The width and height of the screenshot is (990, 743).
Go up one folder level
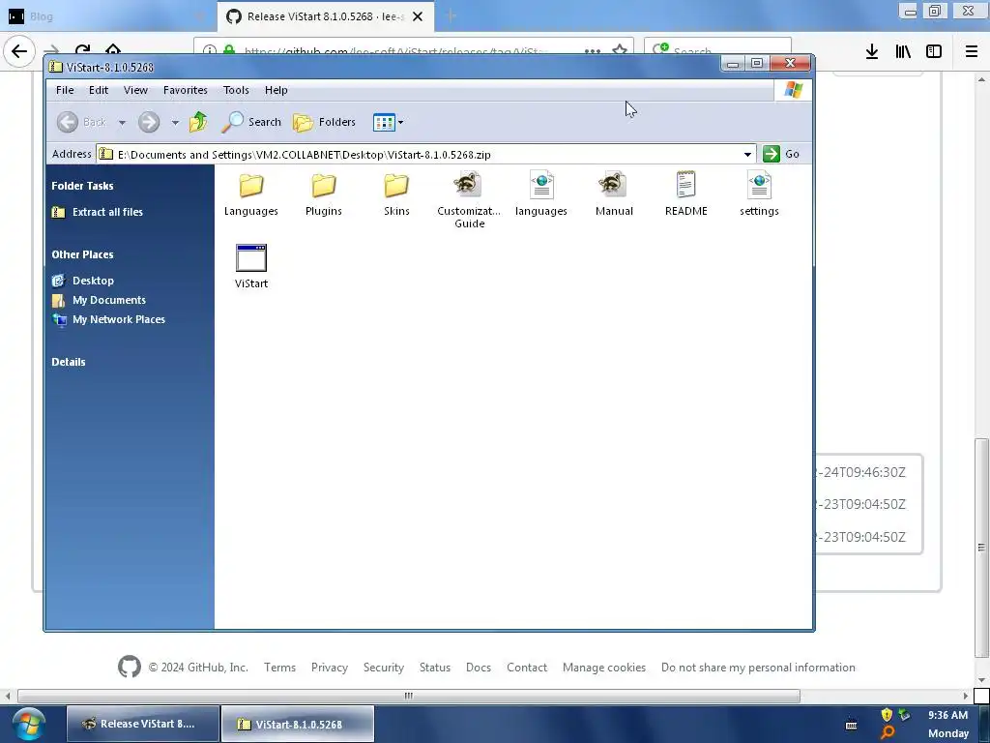pos(198,122)
